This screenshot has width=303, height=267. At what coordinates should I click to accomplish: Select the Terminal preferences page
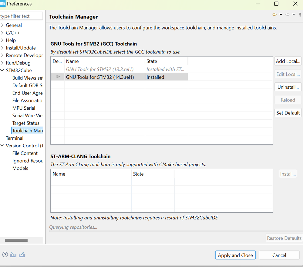pyautogui.click(x=15, y=138)
